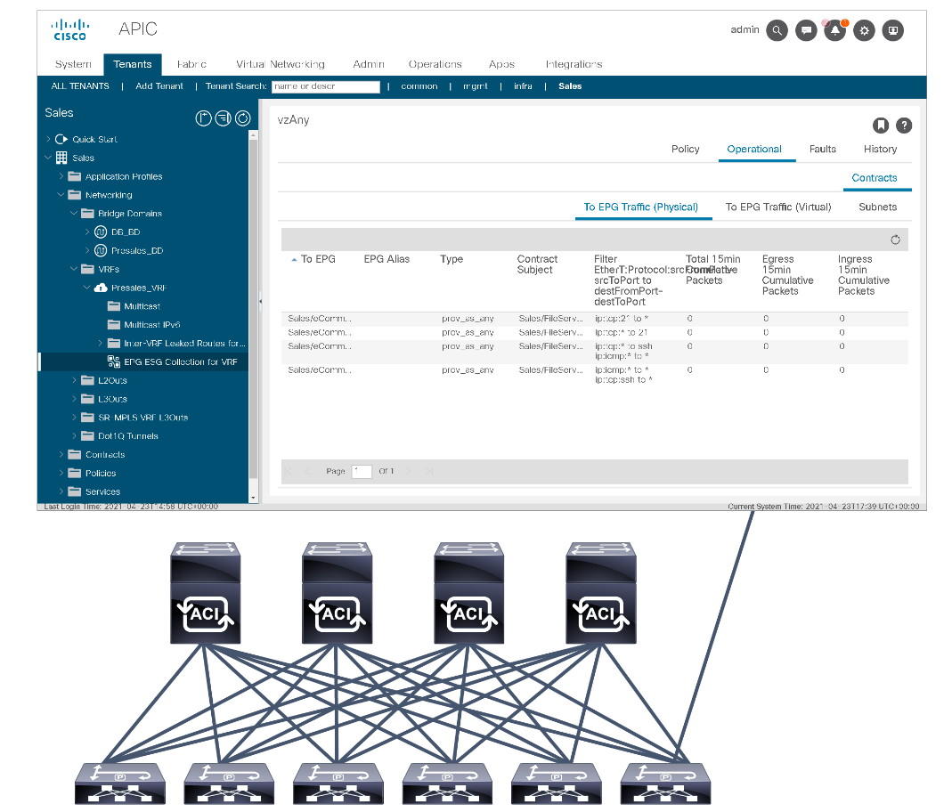Click the Tenant Search input field
This screenshot has height=812, width=952.
tap(326, 86)
